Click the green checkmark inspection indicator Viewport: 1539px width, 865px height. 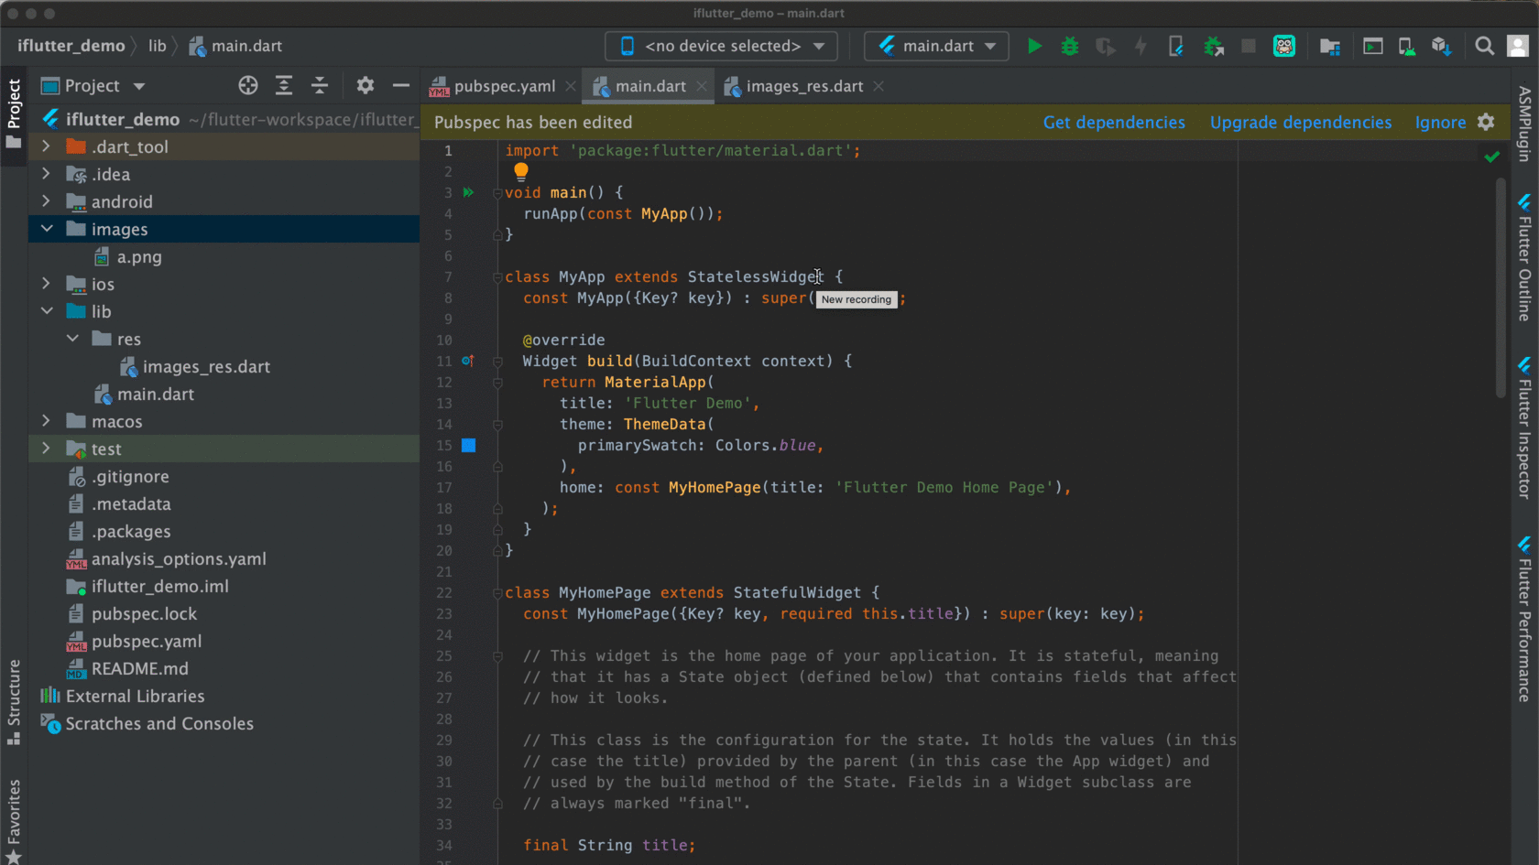coord(1492,157)
